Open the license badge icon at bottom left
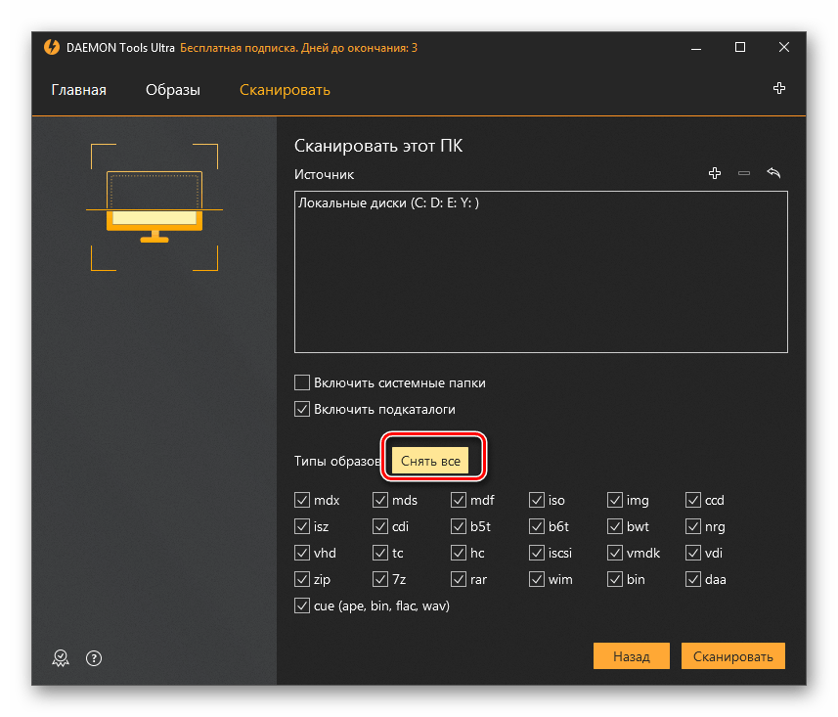This screenshot has height=717, width=838. 61,658
